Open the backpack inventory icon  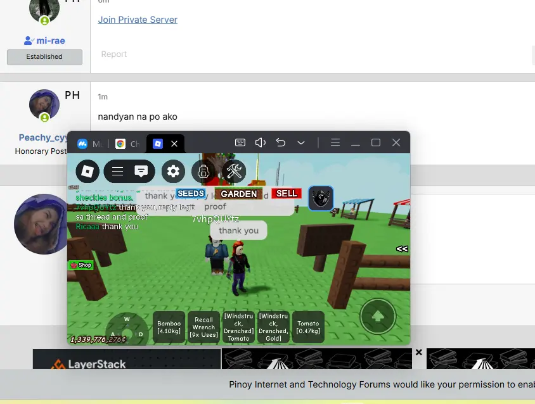[203, 171]
